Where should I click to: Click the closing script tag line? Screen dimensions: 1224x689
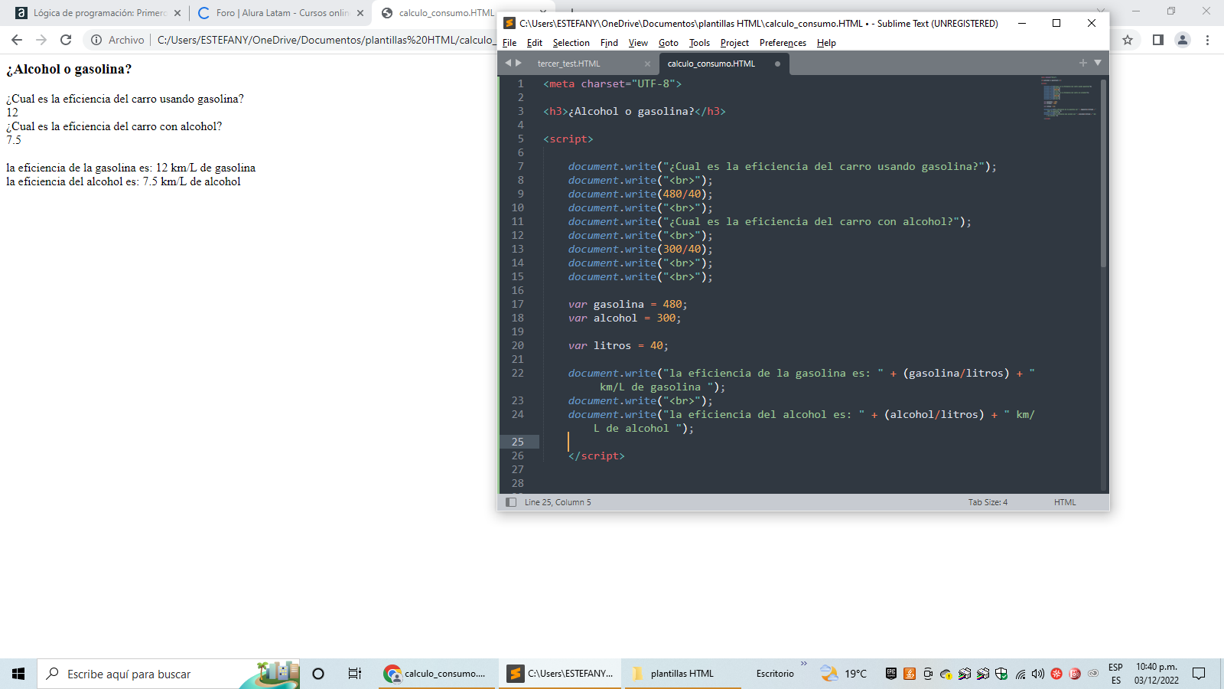(x=597, y=456)
